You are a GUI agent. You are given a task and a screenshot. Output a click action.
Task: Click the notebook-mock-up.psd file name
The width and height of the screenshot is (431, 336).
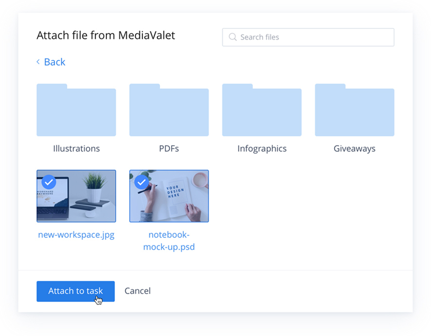pos(169,241)
